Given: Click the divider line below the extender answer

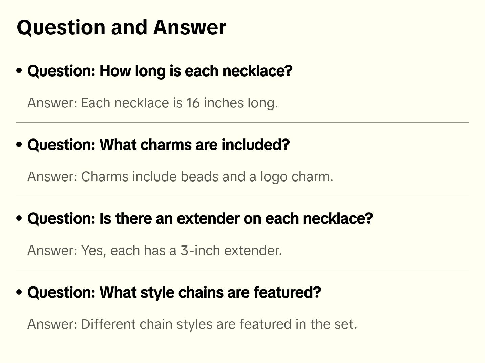Looking at the screenshot, I should click(x=242, y=270).
